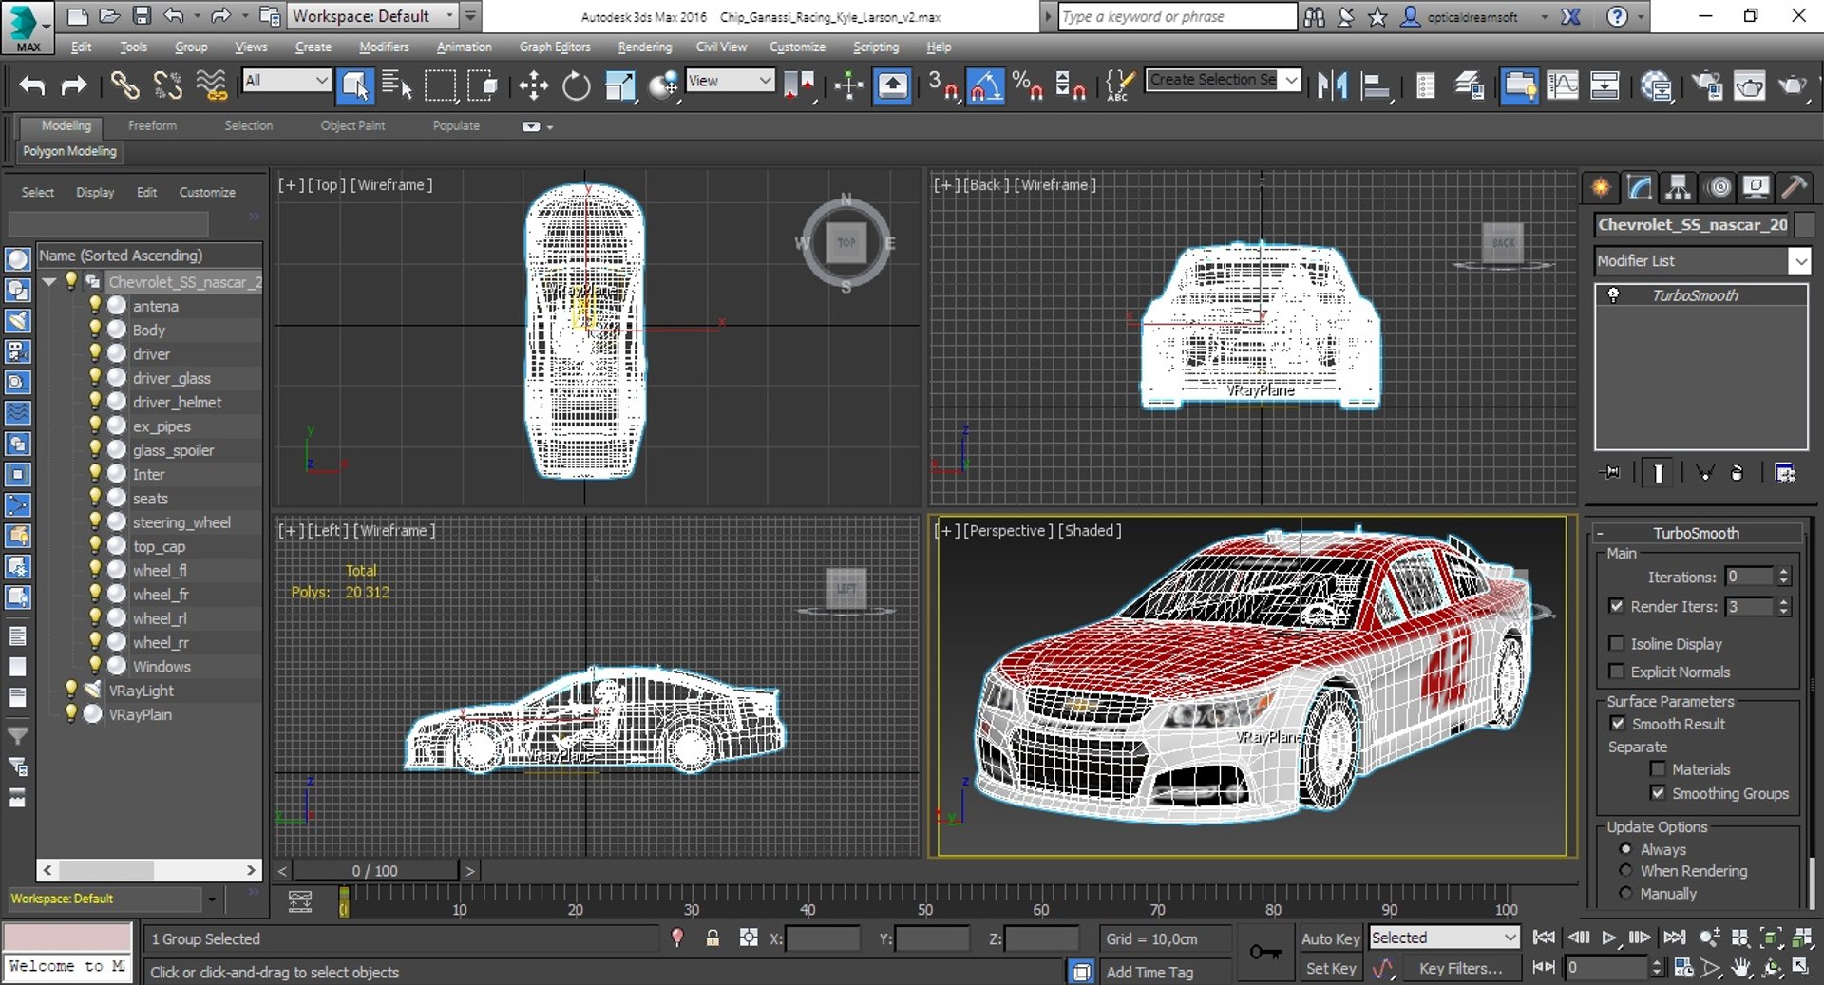
Task: Click Add Time Tag
Action: (1149, 972)
